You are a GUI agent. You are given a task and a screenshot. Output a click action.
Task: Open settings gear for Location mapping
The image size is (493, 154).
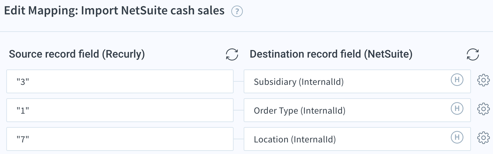484,138
